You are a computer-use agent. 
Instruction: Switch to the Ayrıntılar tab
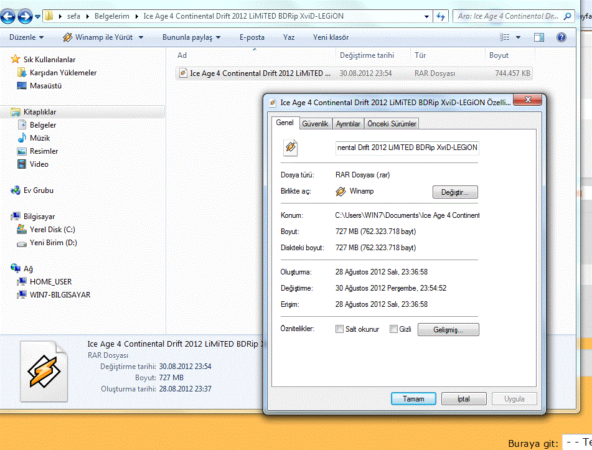(348, 124)
